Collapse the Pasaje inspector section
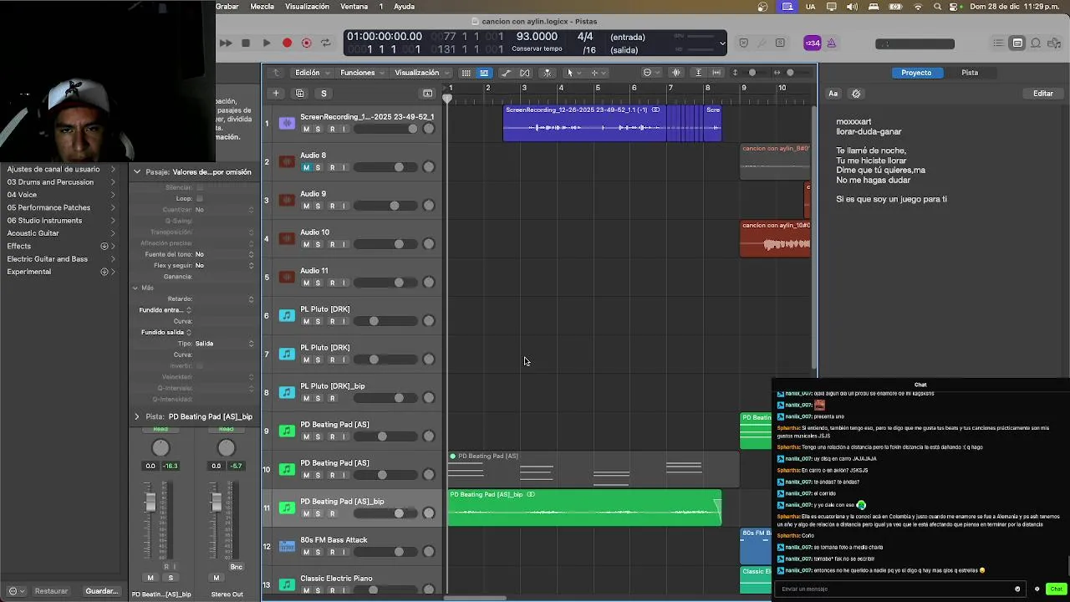Image resolution: width=1070 pixels, height=602 pixels. [137, 171]
